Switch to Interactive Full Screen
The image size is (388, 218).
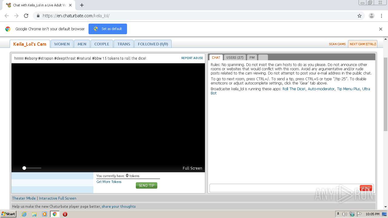58,198
